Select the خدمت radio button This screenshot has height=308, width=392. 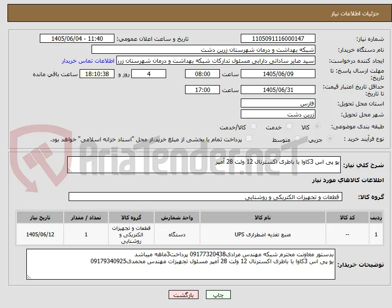tap(289, 126)
